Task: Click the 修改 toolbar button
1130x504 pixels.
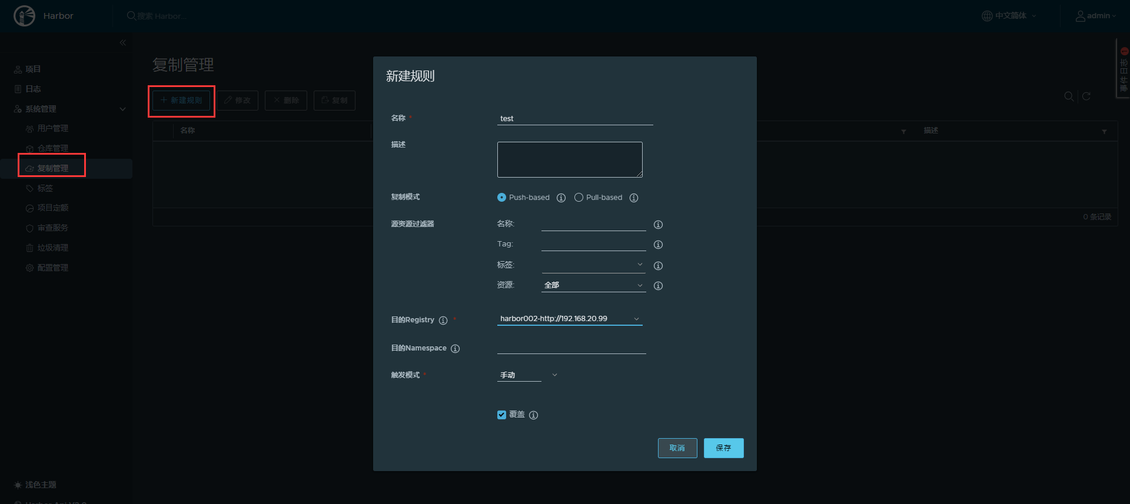Action: pos(237,101)
